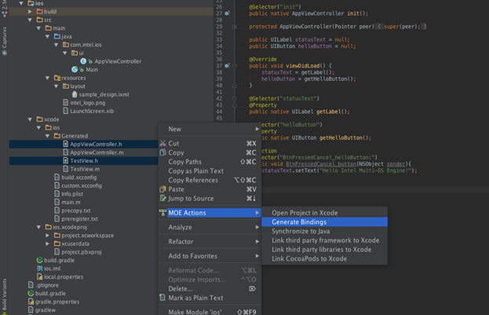Select Generate Bindings in MOE submenu
Screen dimensions: 489x315
coord(325,222)
